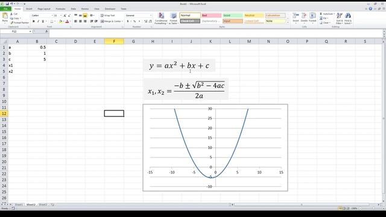Apply the Bad cell style
386x217 pixels.
tap(211, 16)
